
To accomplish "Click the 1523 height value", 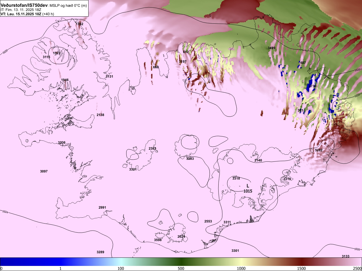I will [x=57, y=53].
